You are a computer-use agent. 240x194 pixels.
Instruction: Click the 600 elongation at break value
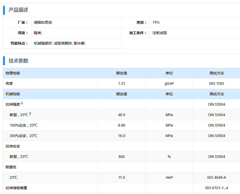[x=122, y=157]
